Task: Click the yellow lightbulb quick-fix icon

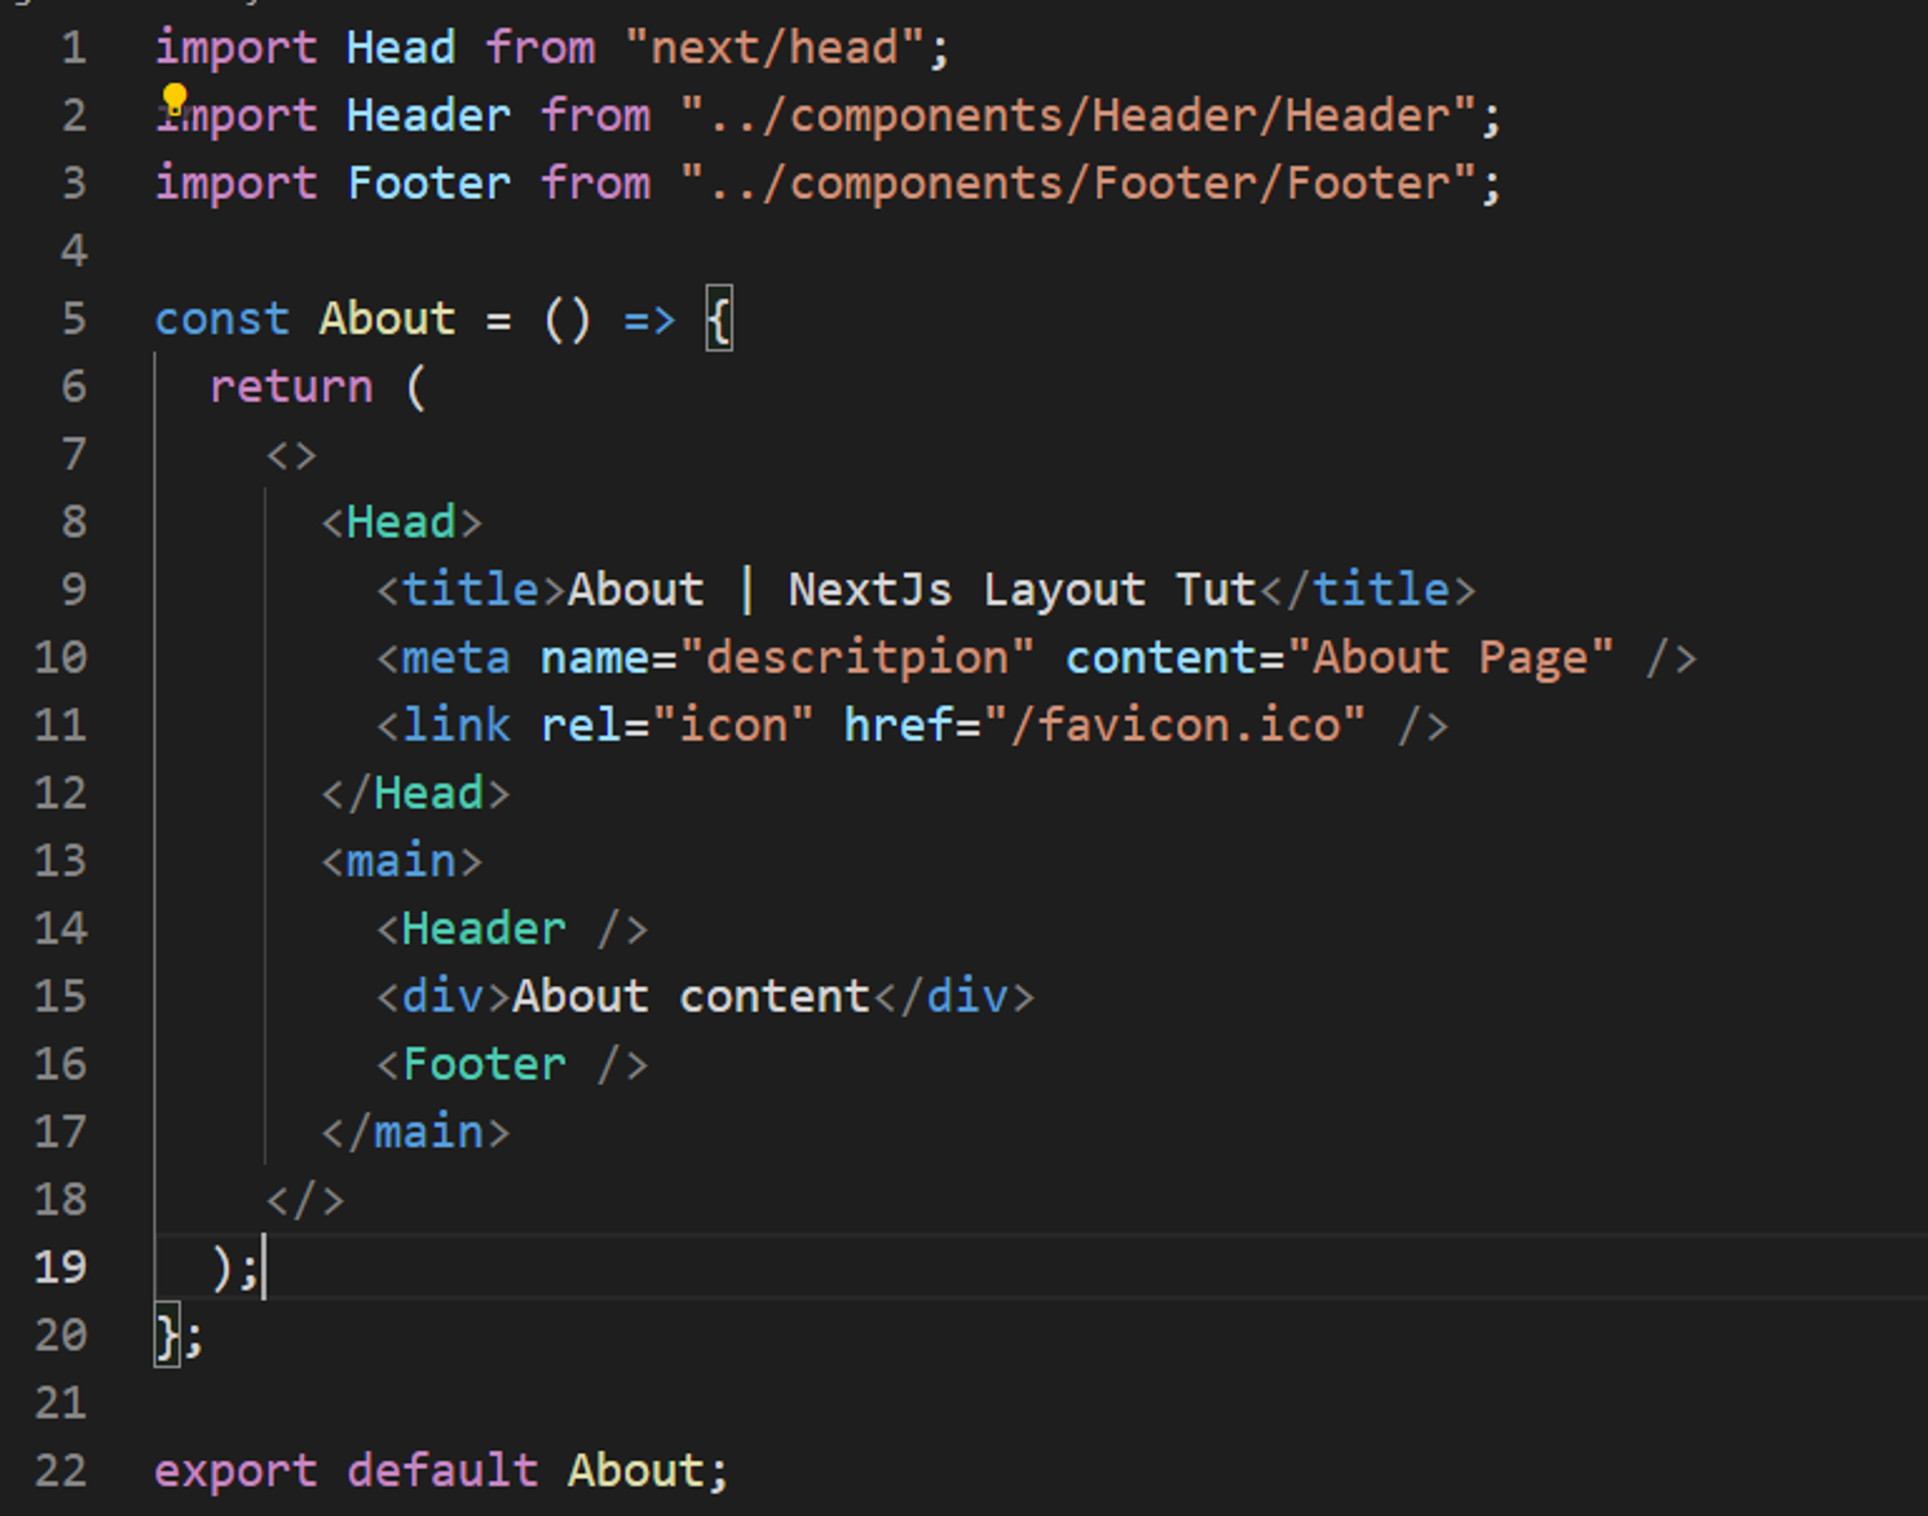Action: [x=174, y=98]
